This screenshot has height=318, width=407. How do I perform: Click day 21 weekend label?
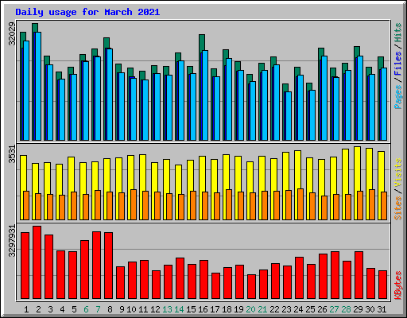[262, 309]
